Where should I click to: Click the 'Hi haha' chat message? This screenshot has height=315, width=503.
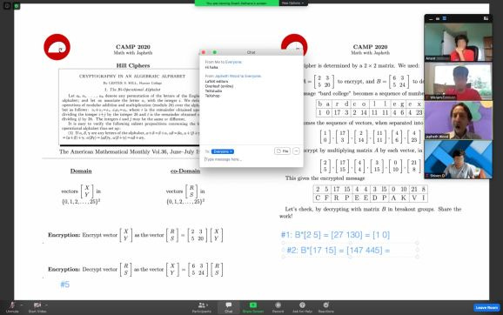click(x=211, y=67)
